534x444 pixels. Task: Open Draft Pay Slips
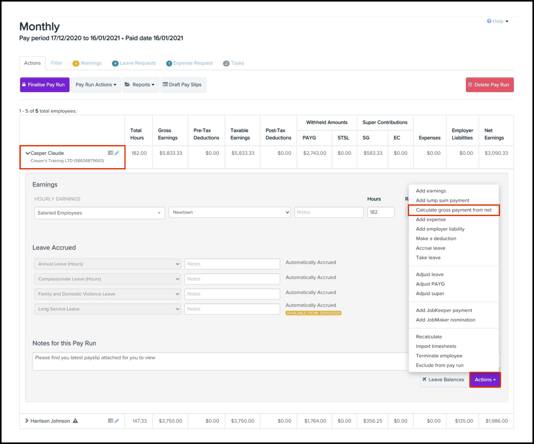(x=183, y=85)
